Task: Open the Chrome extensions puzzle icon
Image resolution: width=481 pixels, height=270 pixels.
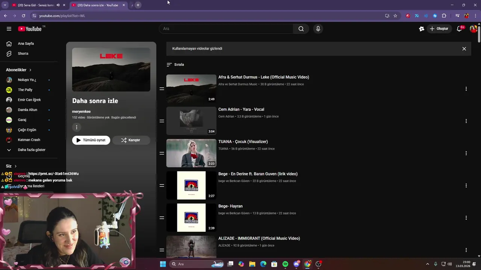Action: pyautogui.click(x=444, y=16)
